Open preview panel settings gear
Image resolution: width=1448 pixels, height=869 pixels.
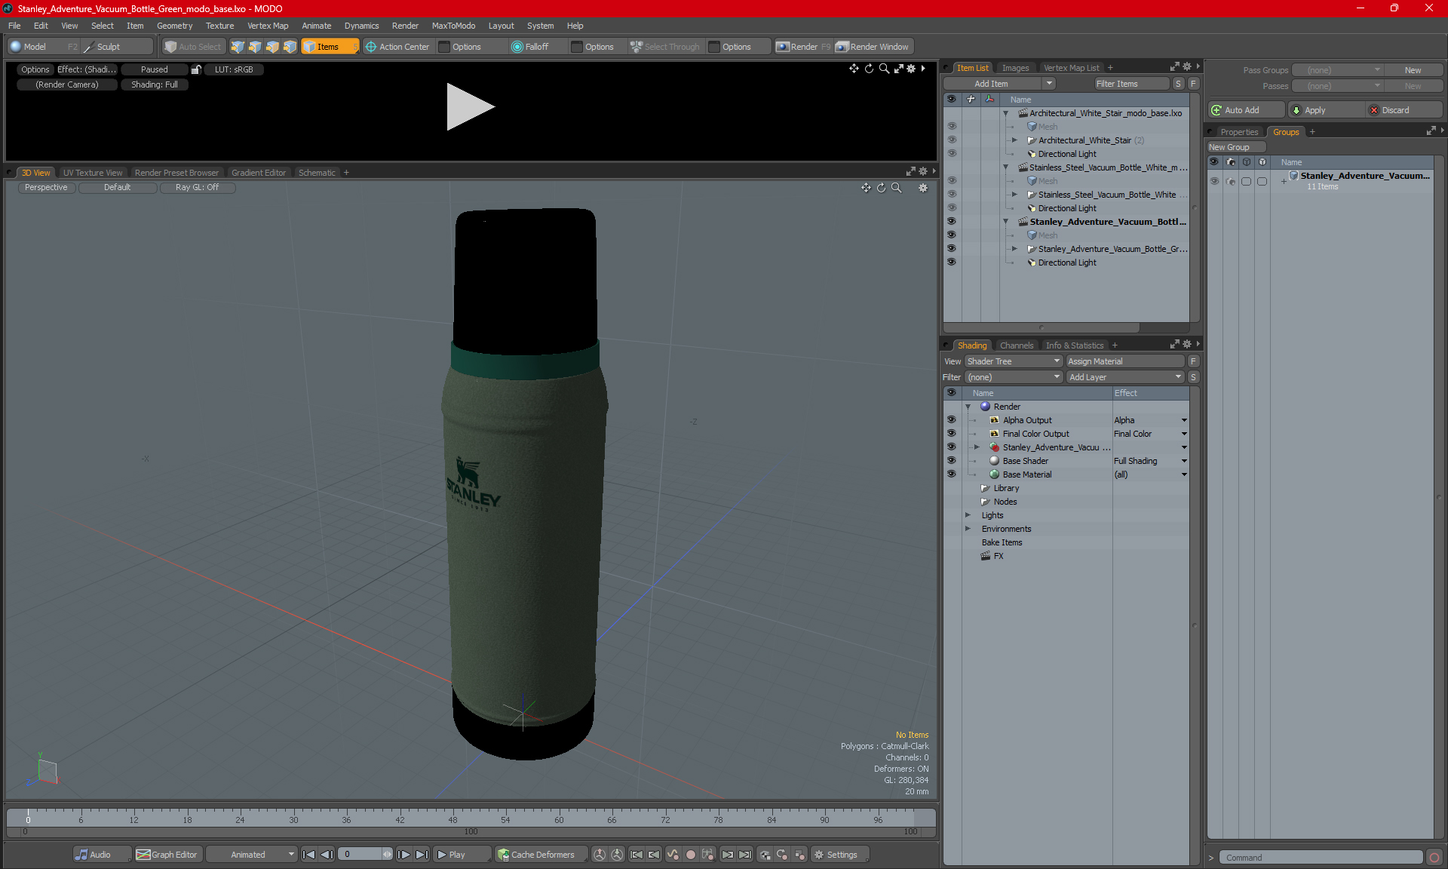tap(911, 69)
